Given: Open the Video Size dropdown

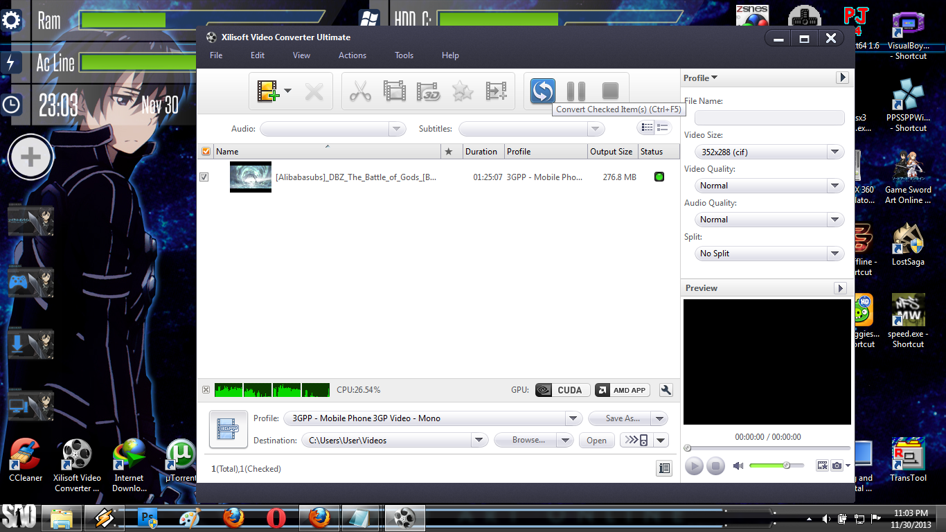Looking at the screenshot, I should pos(835,152).
